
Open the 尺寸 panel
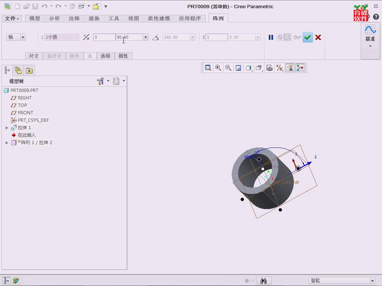click(x=34, y=56)
